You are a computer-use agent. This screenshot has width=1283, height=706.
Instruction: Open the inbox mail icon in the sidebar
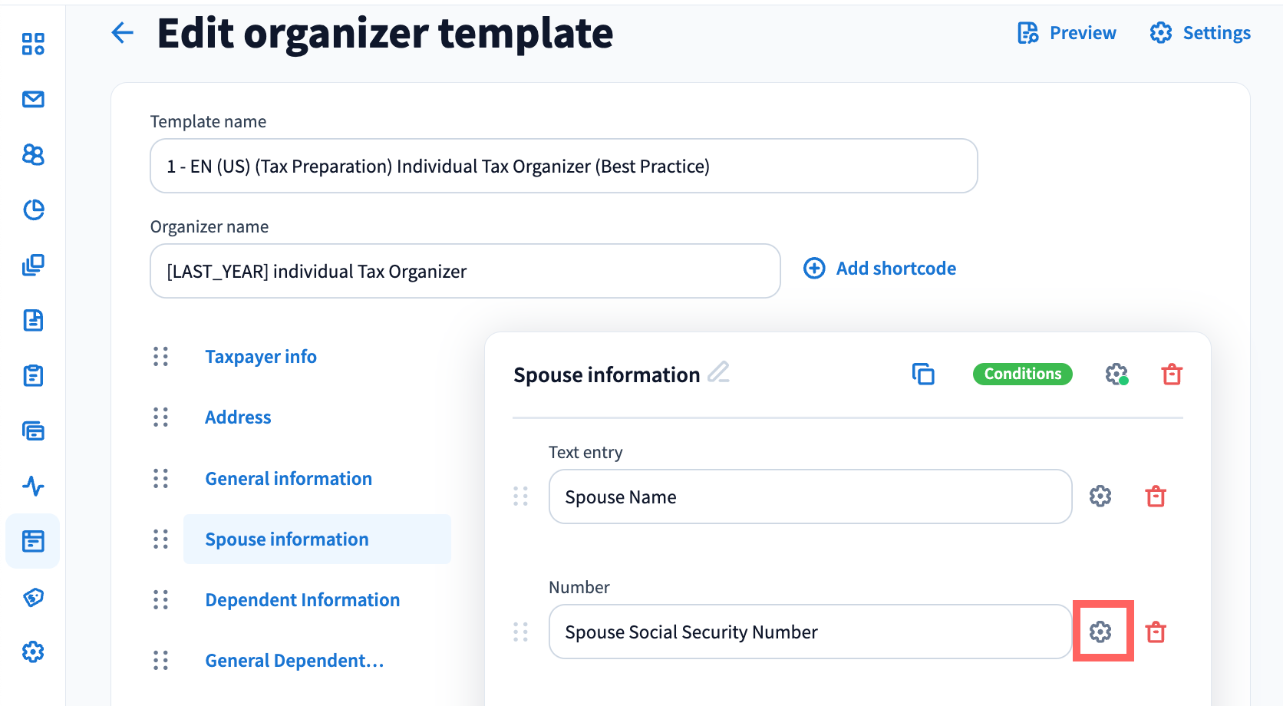pos(33,100)
